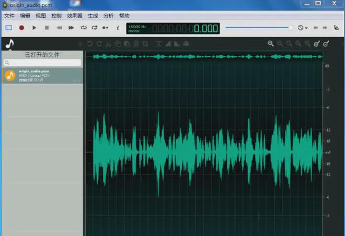Crop audio with the crop icon
Image resolution: width=345 pixels, height=236 pixels.
coord(145,44)
